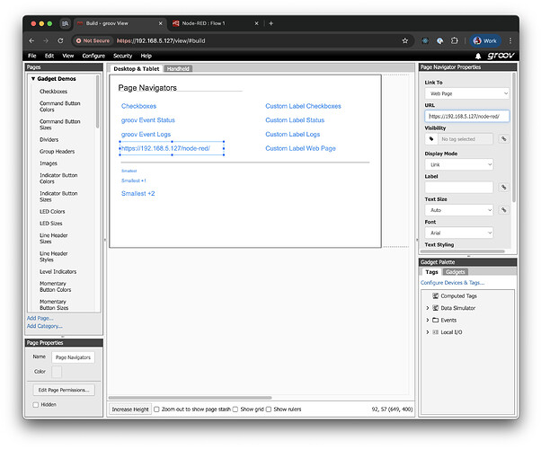Open the Configure menu
The width and height of the screenshot is (541, 449).
93,56
